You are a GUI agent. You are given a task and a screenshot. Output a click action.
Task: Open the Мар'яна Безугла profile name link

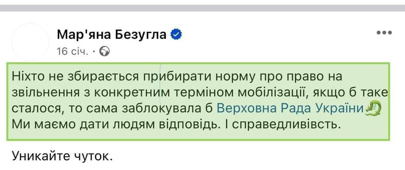coord(111,35)
